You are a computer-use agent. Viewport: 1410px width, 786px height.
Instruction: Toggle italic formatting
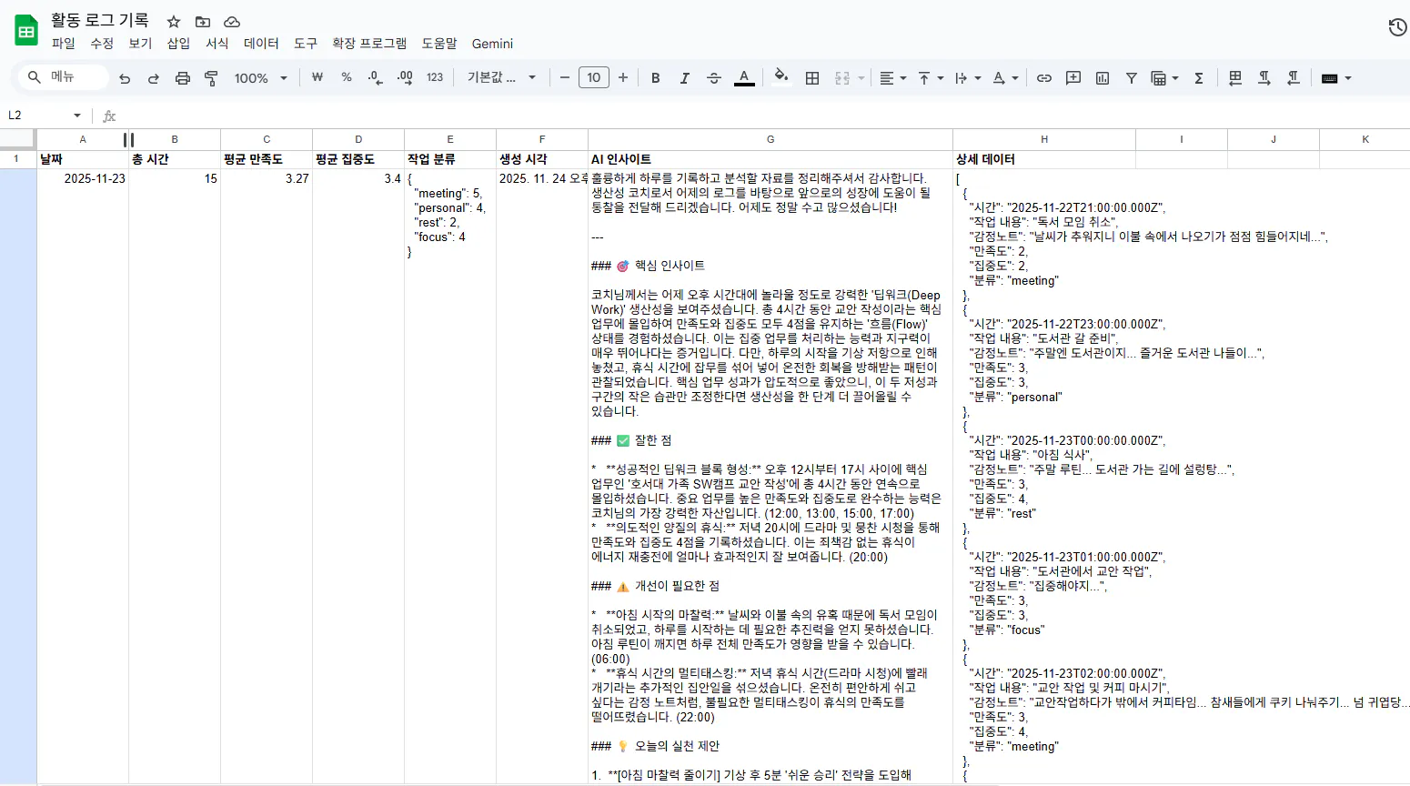[x=684, y=77]
